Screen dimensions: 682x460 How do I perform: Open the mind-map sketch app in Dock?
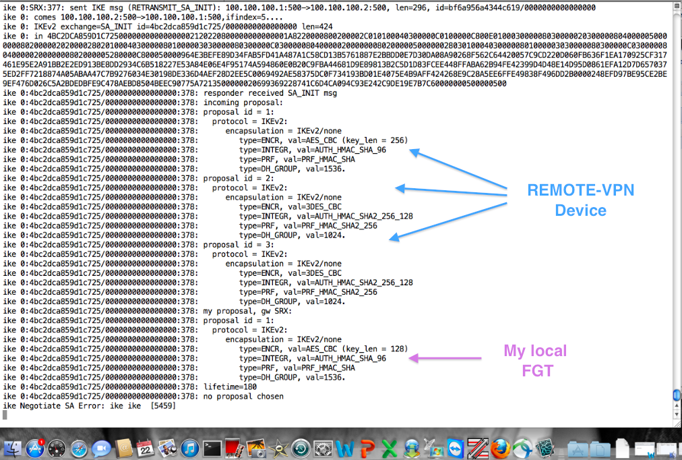(x=545, y=449)
